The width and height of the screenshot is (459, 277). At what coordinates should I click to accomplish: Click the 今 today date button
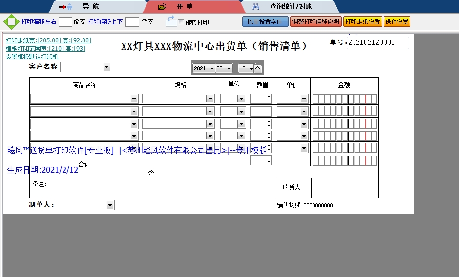coord(257,69)
